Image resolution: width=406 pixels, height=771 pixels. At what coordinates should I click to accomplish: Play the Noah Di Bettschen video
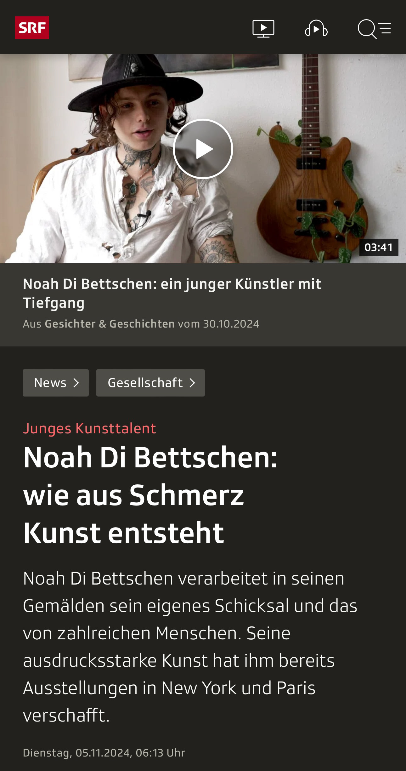[203, 149]
